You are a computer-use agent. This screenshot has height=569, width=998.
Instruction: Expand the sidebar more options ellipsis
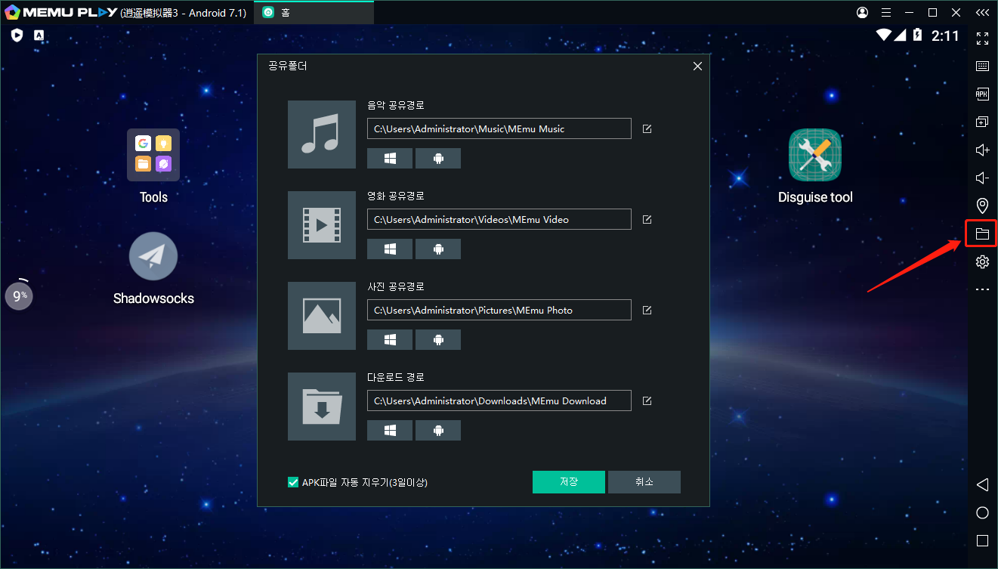[981, 289]
